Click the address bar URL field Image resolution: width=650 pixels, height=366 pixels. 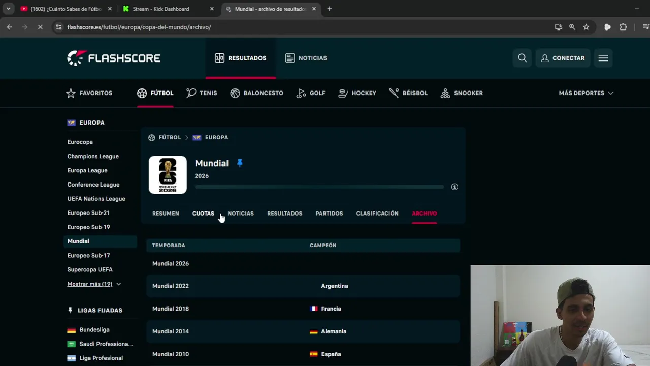point(305,27)
